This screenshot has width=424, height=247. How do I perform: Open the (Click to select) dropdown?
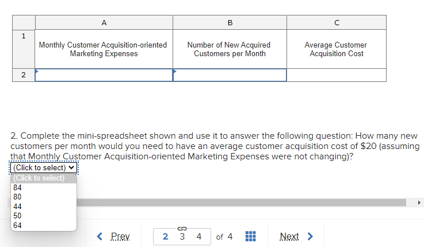(44, 167)
